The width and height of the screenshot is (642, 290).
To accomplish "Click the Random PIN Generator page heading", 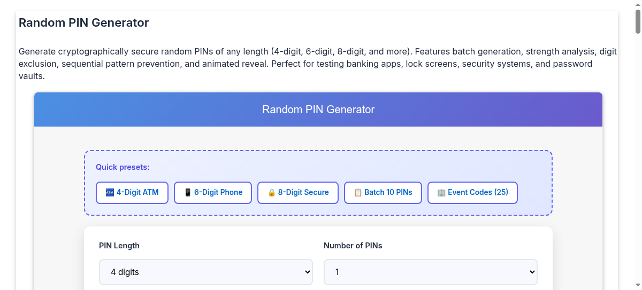I will click(x=84, y=23).
